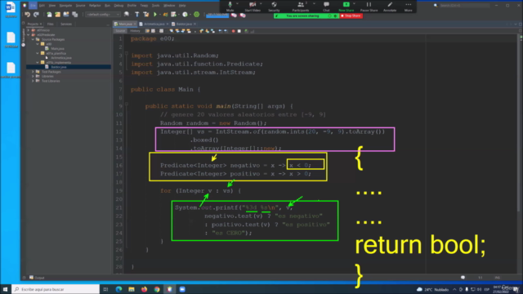The image size is (523, 294).
Task: Open the Edit menu
Action: click(x=42, y=6)
